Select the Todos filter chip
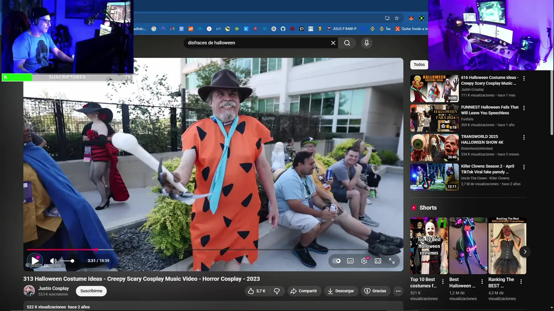The height and width of the screenshot is (311, 554). 419,64
